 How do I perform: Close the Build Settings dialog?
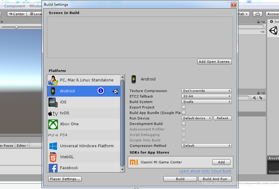(x=234, y=5)
